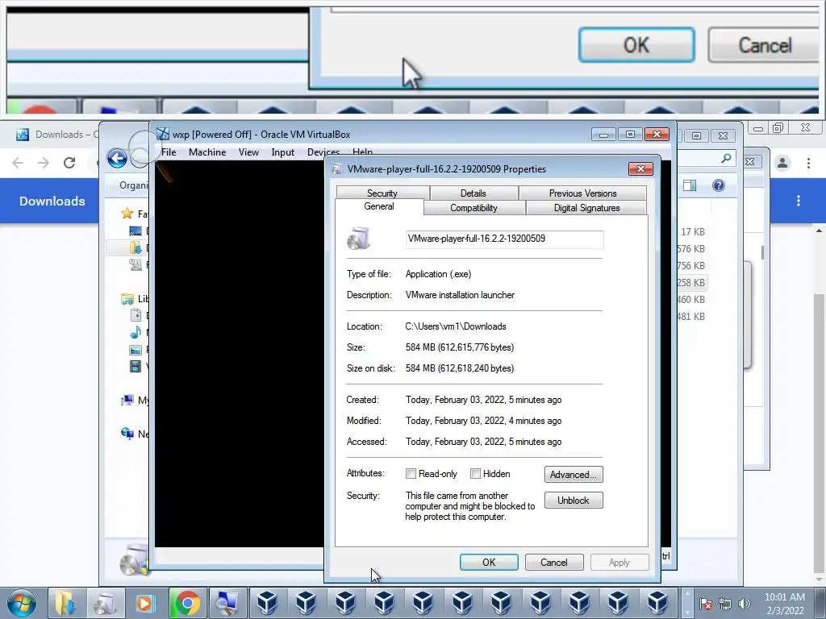Switch to the Security tab
Image resolution: width=826 pixels, height=619 pixels.
point(382,193)
